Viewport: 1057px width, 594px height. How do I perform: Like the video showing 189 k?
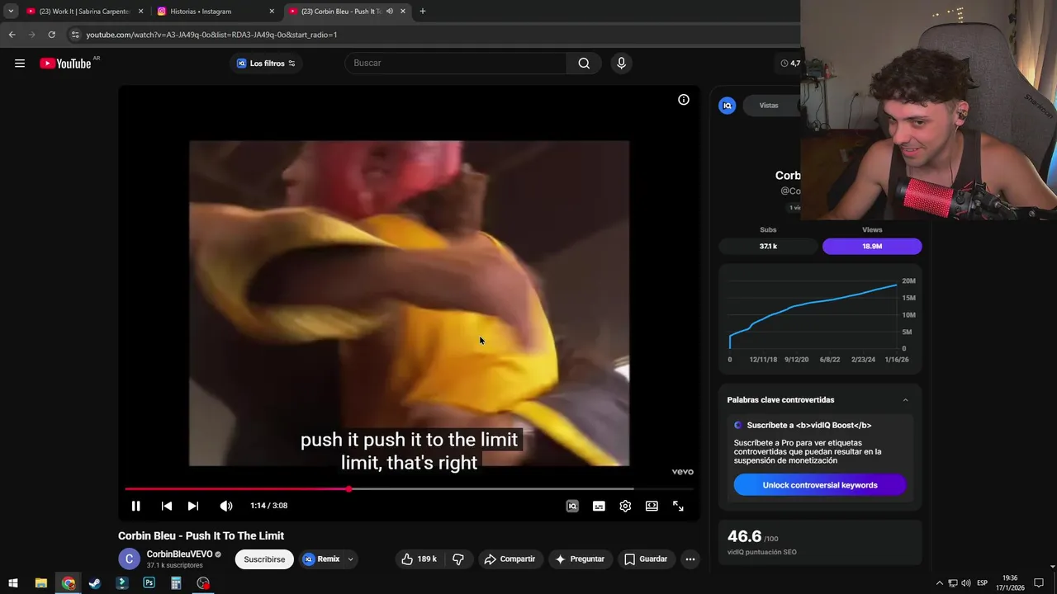coord(419,559)
